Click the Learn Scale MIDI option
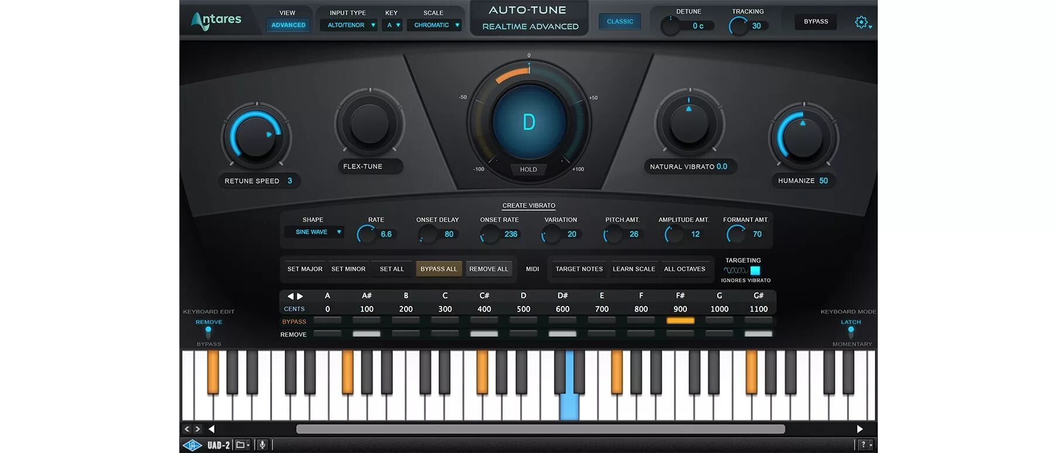 634,269
